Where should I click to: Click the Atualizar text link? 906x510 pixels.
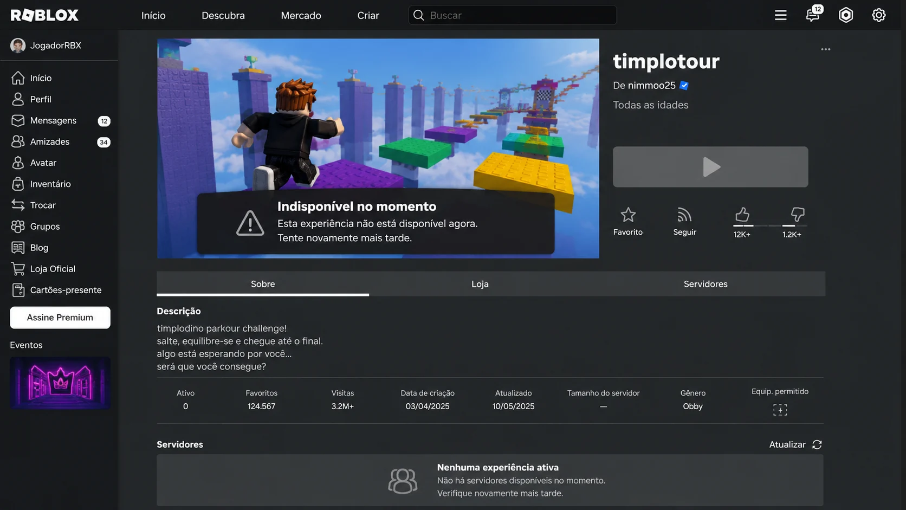[787, 444]
